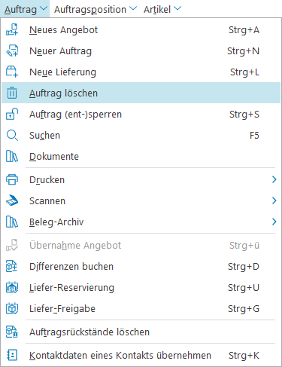Click the Neues Angebot icon
Viewport: 282px width, 367px height.
click(12, 29)
